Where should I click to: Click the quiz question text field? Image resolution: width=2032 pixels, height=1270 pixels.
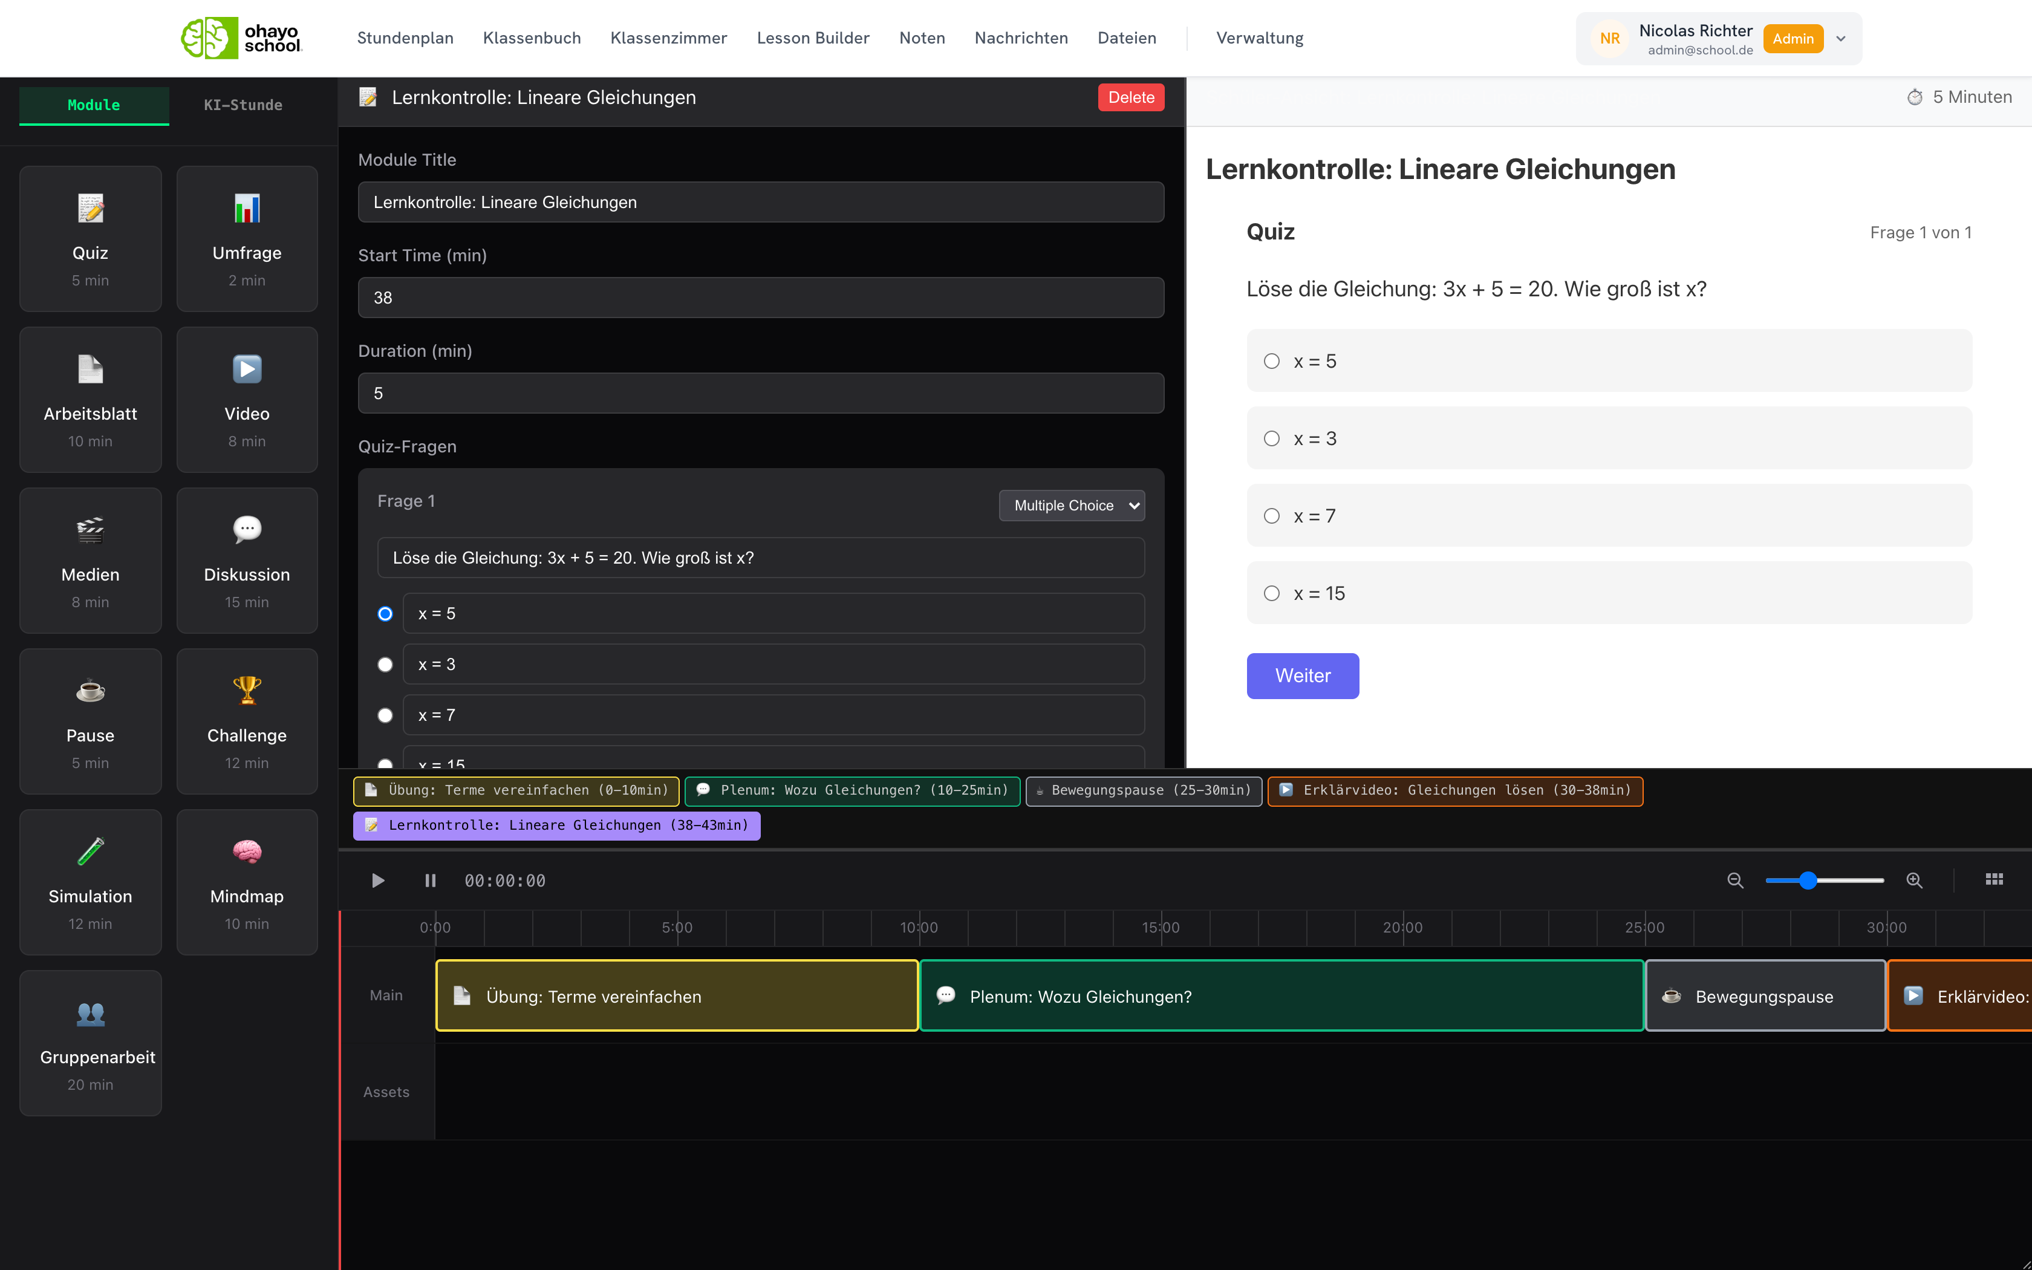tap(761, 558)
